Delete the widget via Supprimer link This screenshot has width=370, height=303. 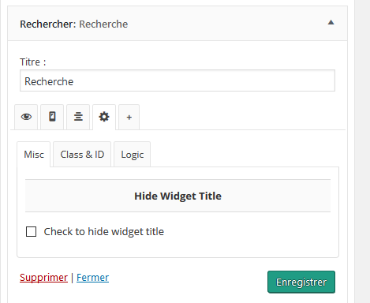(x=43, y=278)
